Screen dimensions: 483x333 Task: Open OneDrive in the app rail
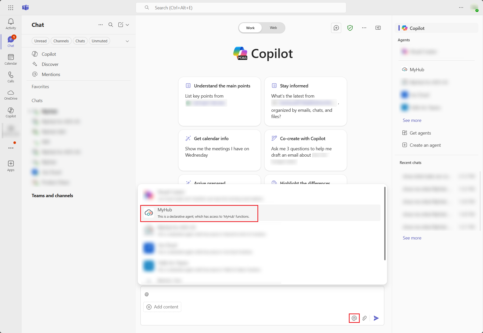pyautogui.click(x=11, y=95)
